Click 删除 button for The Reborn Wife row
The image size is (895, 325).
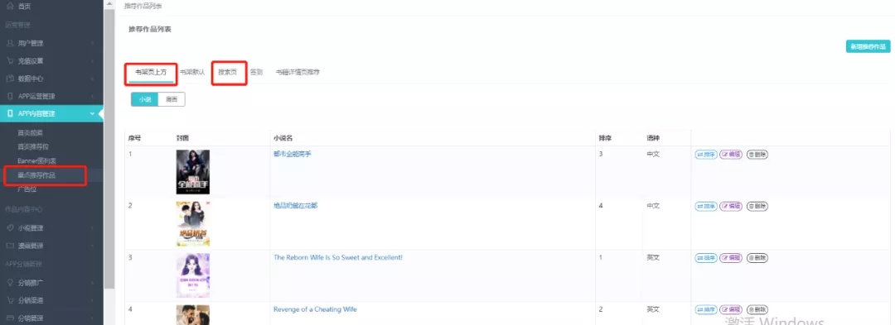coord(757,258)
